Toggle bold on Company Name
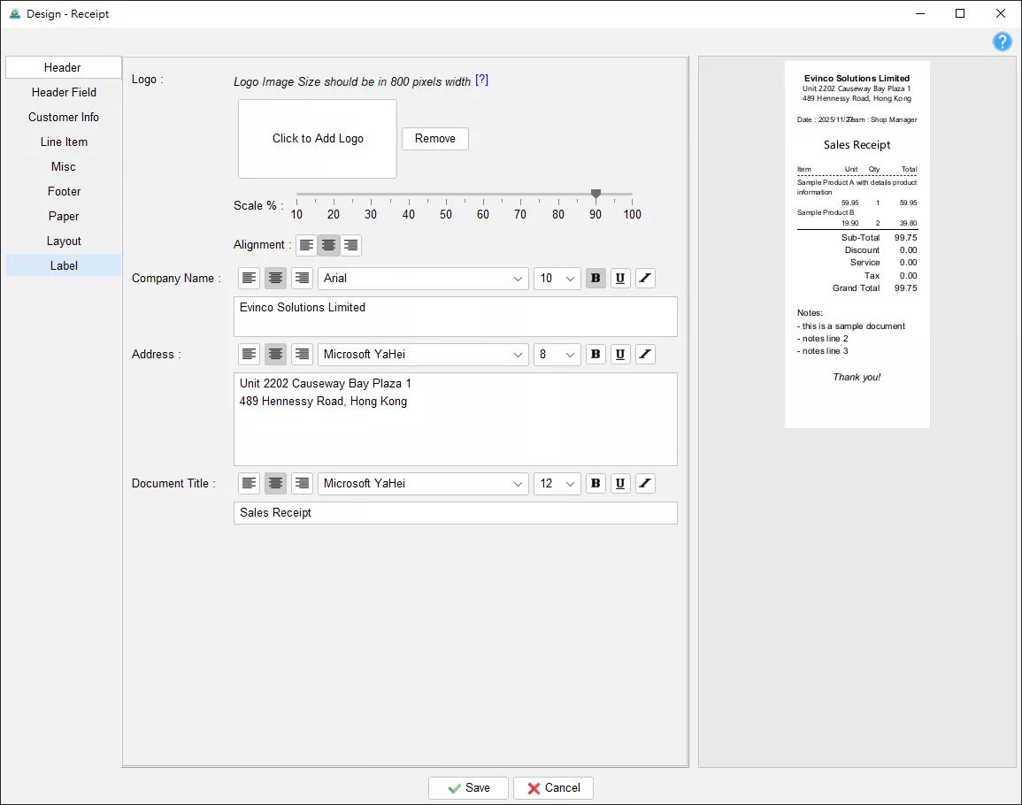1022x805 pixels. pos(596,279)
